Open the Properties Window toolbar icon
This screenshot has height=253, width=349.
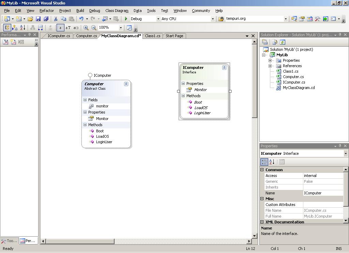coord(302,19)
